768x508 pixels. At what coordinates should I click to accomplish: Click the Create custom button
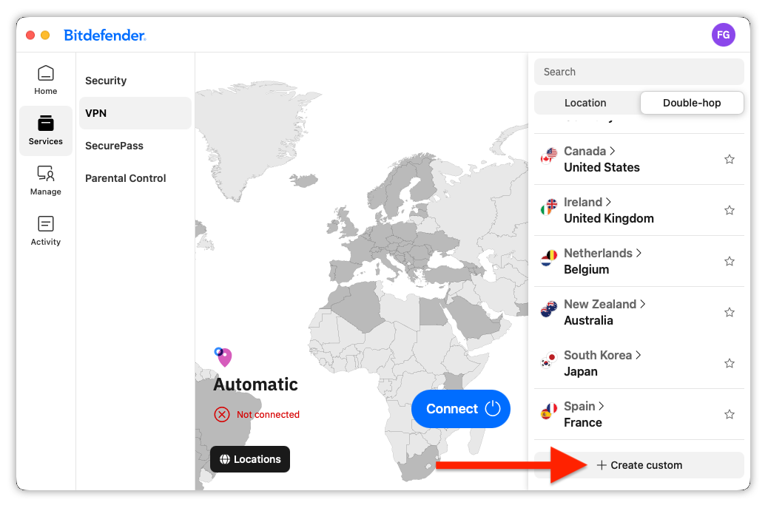tap(639, 465)
